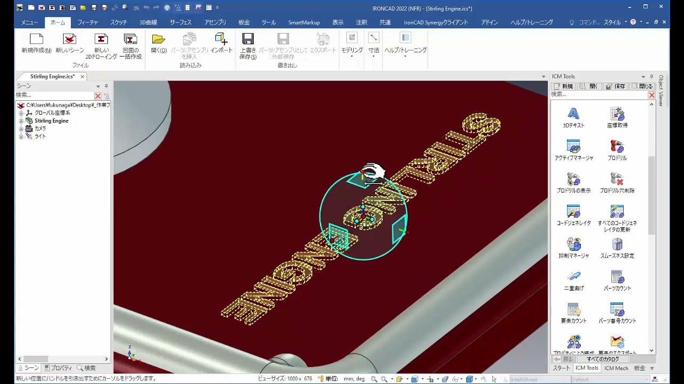Image resolution: width=684 pixels, height=384 pixels.
Task: Click the zoom window icon in status bar
Action: coord(384,379)
